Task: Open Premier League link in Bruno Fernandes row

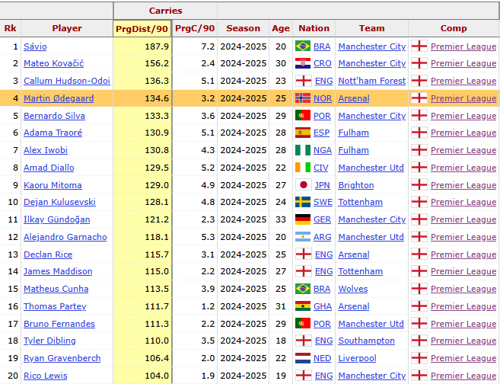Action: [x=463, y=324]
